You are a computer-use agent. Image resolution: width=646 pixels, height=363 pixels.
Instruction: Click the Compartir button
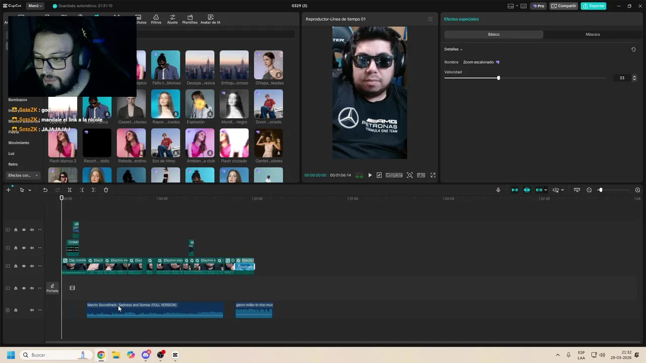(564, 6)
